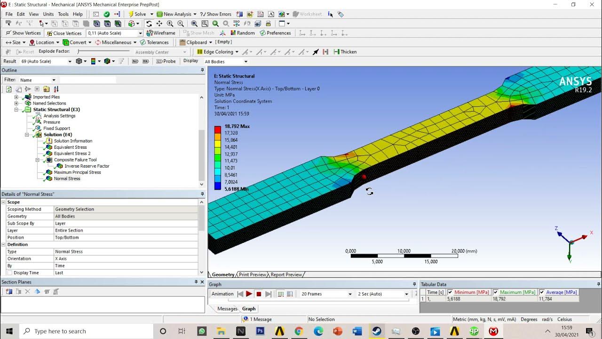Select Fixed Support in outline
The height and width of the screenshot is (339, 602).
pyautogui.click(x=56, y=128)
